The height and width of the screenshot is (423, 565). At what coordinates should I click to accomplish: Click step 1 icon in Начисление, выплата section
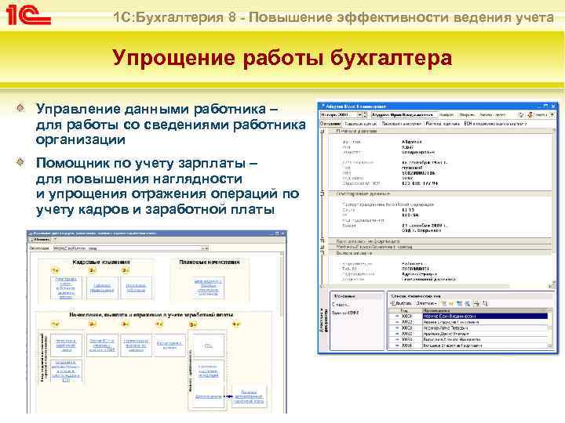click(x=55, y=324)
